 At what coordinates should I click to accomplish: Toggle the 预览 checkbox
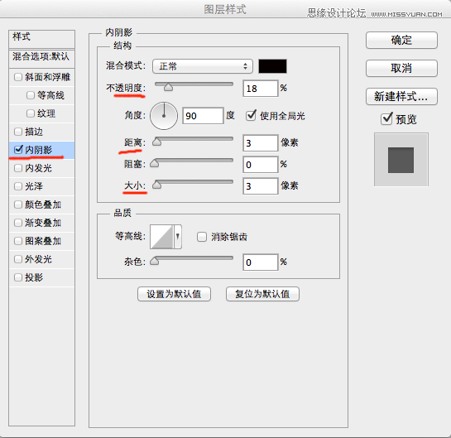point(386,118)
